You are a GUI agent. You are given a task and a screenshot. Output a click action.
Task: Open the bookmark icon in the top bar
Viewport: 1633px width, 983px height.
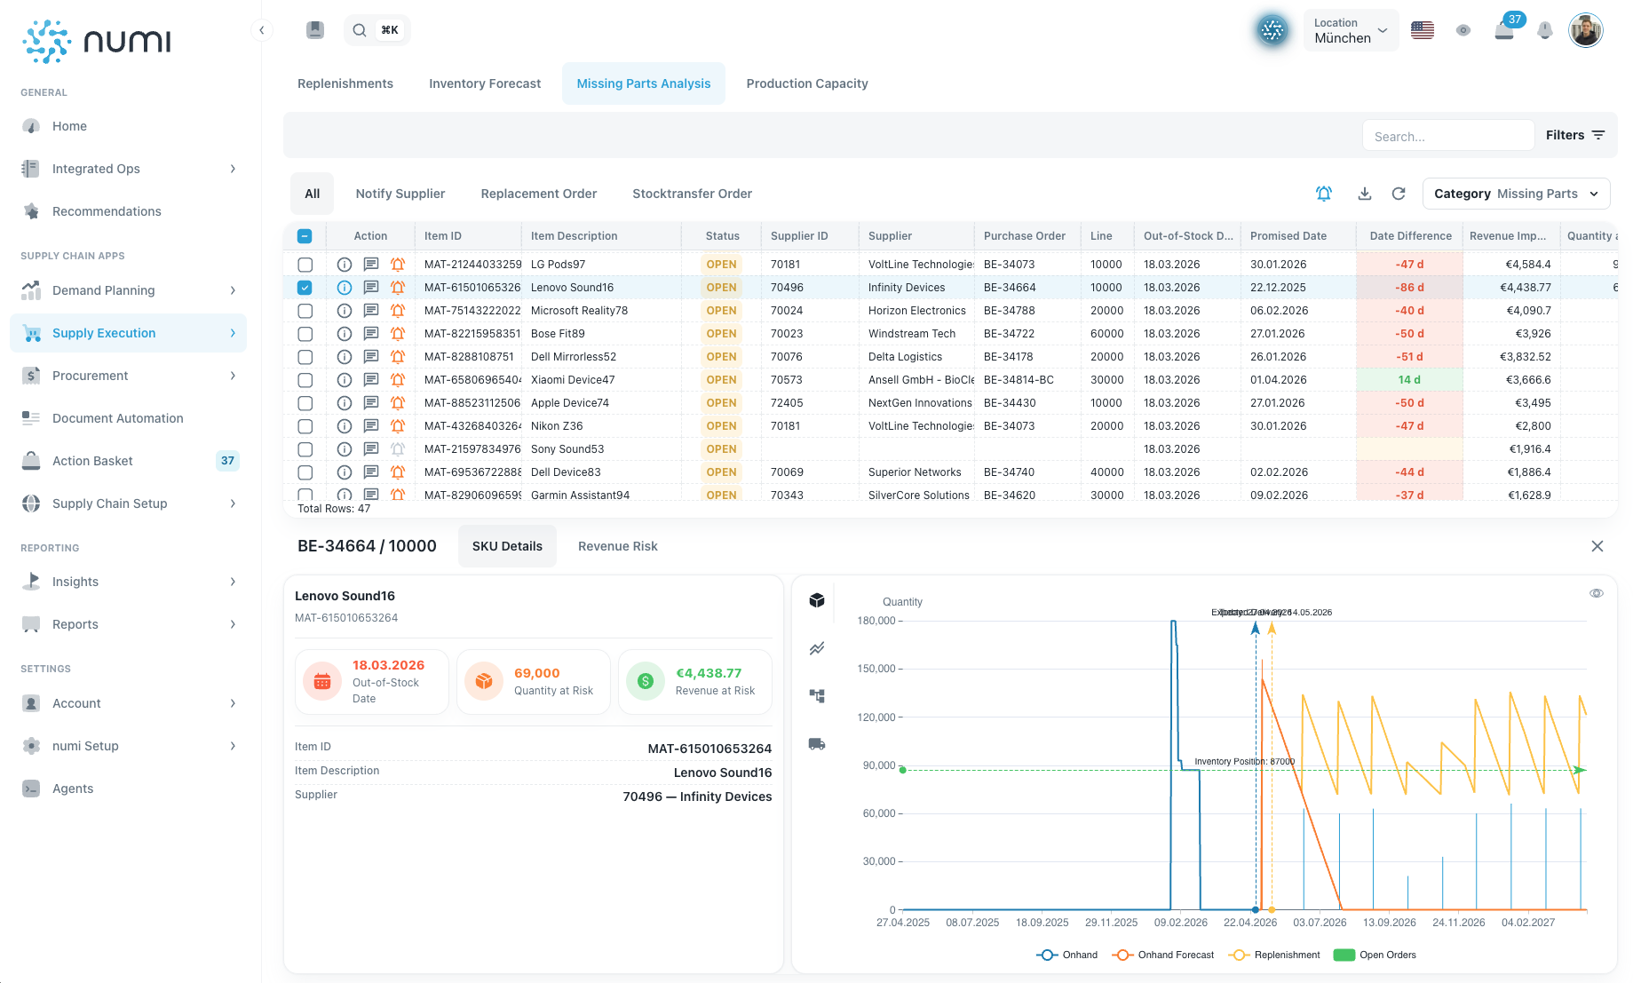[x=315, y=30]
